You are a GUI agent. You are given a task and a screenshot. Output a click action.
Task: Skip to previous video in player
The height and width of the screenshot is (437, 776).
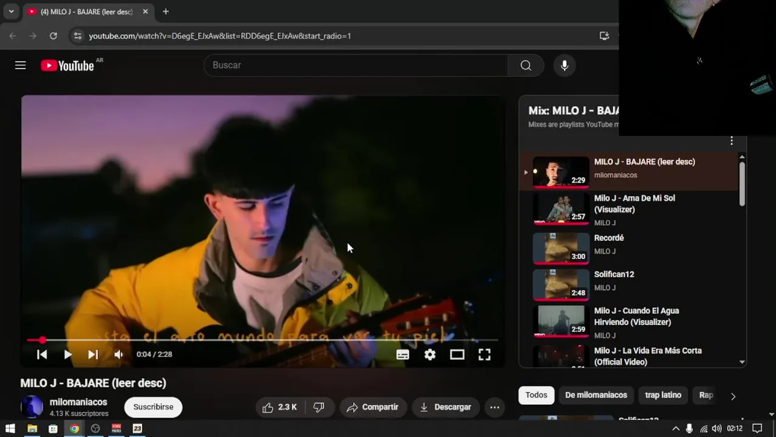point(42,354)
